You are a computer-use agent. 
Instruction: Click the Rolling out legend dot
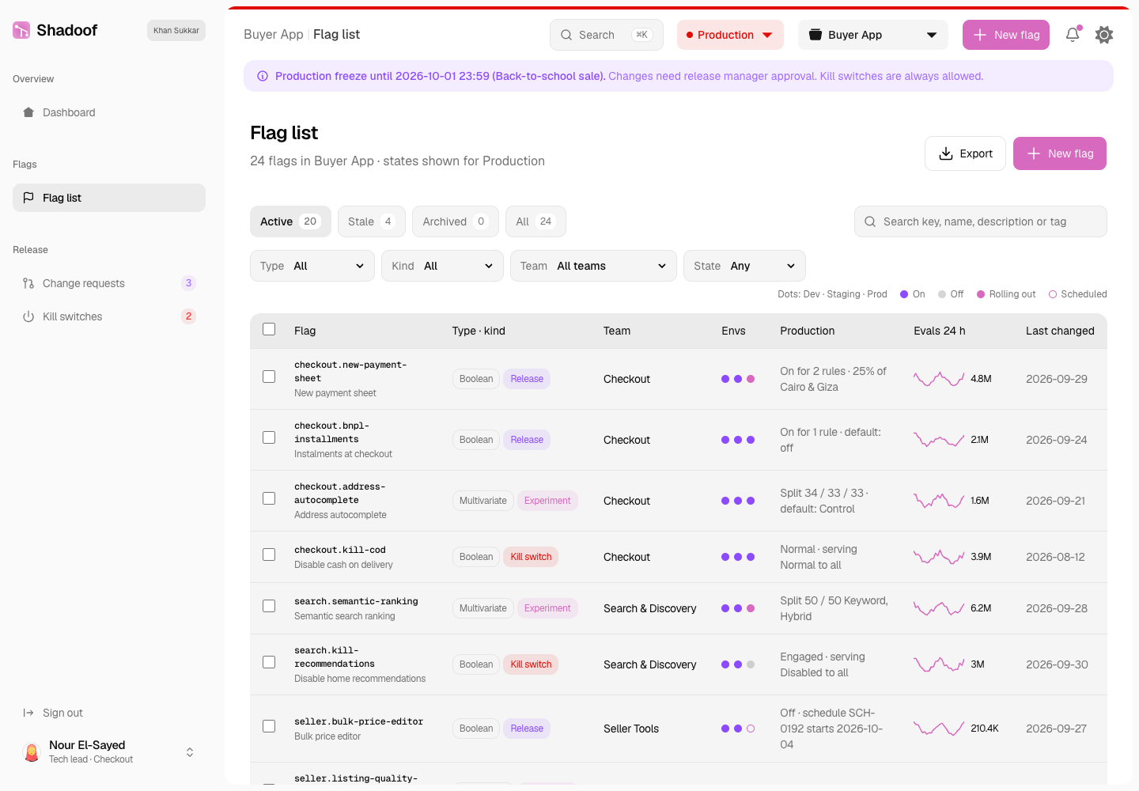(x=981, y=294)
